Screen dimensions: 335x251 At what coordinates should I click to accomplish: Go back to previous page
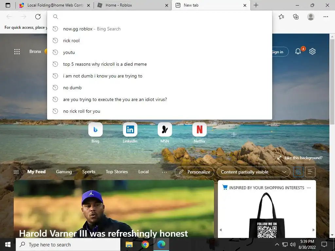(9, 17)
